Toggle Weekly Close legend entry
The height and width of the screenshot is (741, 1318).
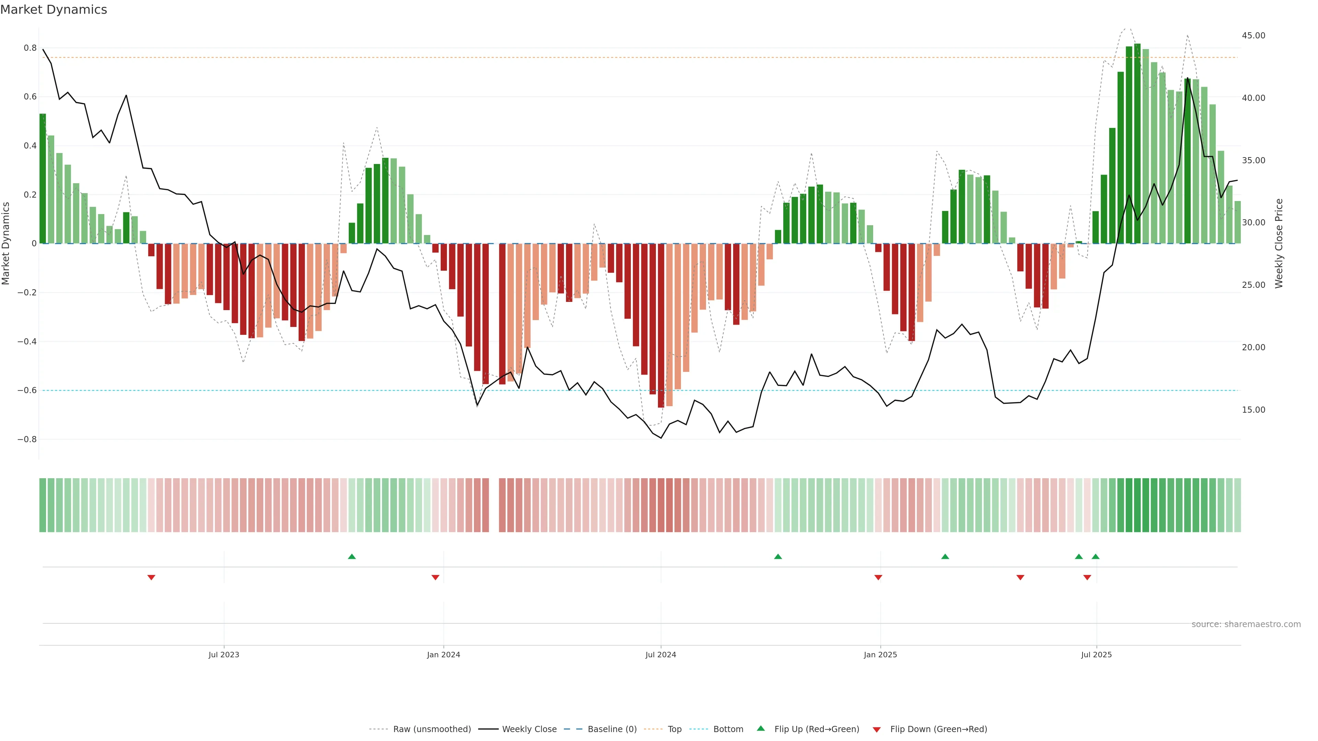click(x=529, y=729)
